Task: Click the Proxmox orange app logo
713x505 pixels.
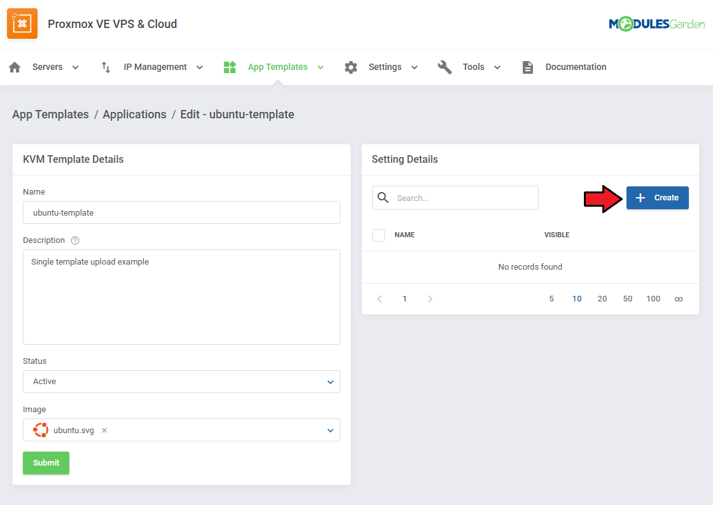Action: (x=22, y=24)
